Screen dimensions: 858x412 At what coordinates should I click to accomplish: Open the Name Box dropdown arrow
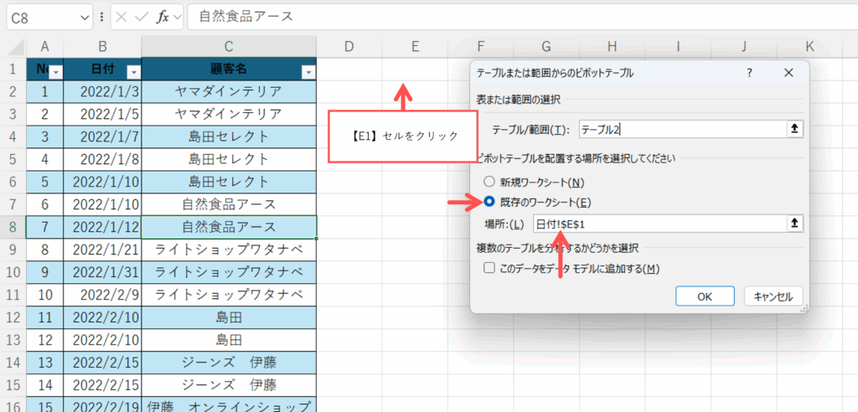point(84,17)
